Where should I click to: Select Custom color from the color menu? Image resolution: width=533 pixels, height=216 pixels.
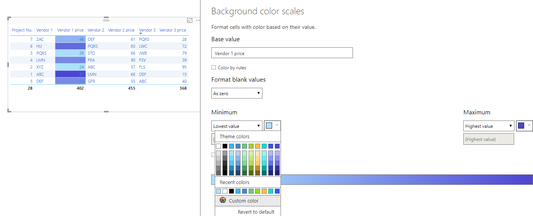point(244,201)
